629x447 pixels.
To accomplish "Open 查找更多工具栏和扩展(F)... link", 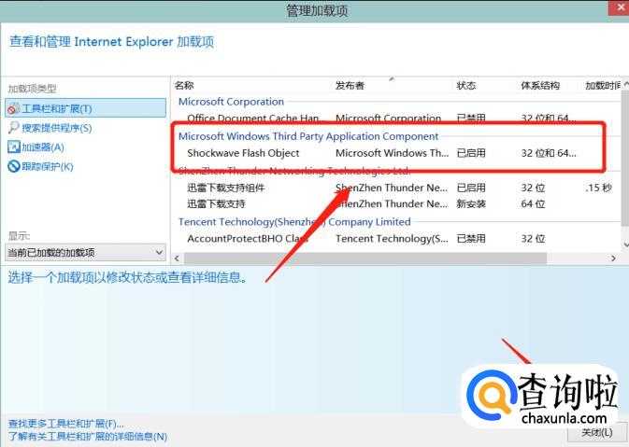I will coord(65,424).
